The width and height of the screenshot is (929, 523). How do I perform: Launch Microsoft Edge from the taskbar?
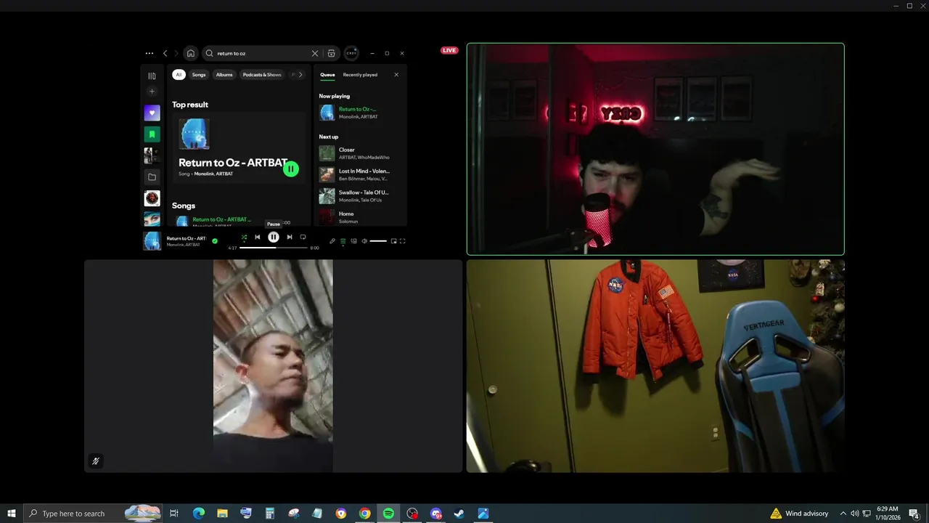point(198,514)
